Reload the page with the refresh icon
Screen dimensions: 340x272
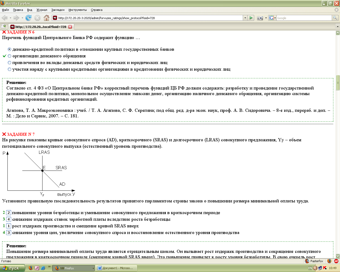click(28, 18)
